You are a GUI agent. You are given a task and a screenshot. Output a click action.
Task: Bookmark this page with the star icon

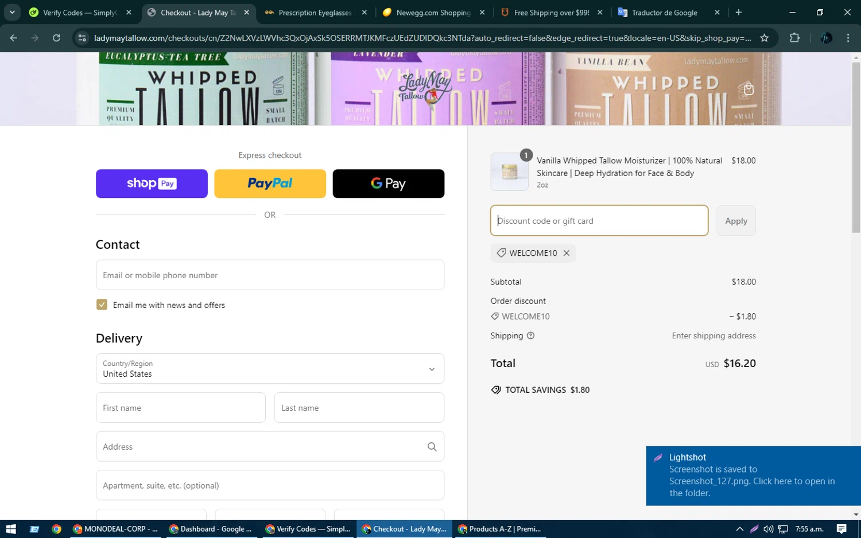tap(764, 38)
